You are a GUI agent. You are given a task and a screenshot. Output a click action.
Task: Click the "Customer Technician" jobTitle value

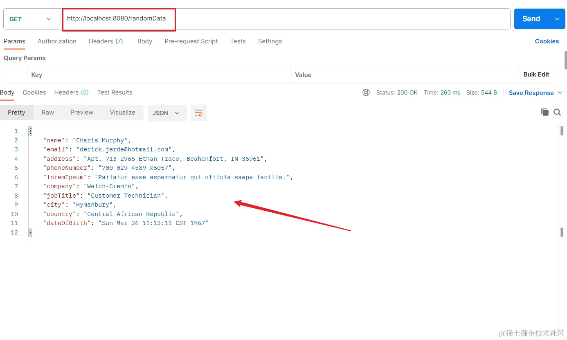(126, 196)
